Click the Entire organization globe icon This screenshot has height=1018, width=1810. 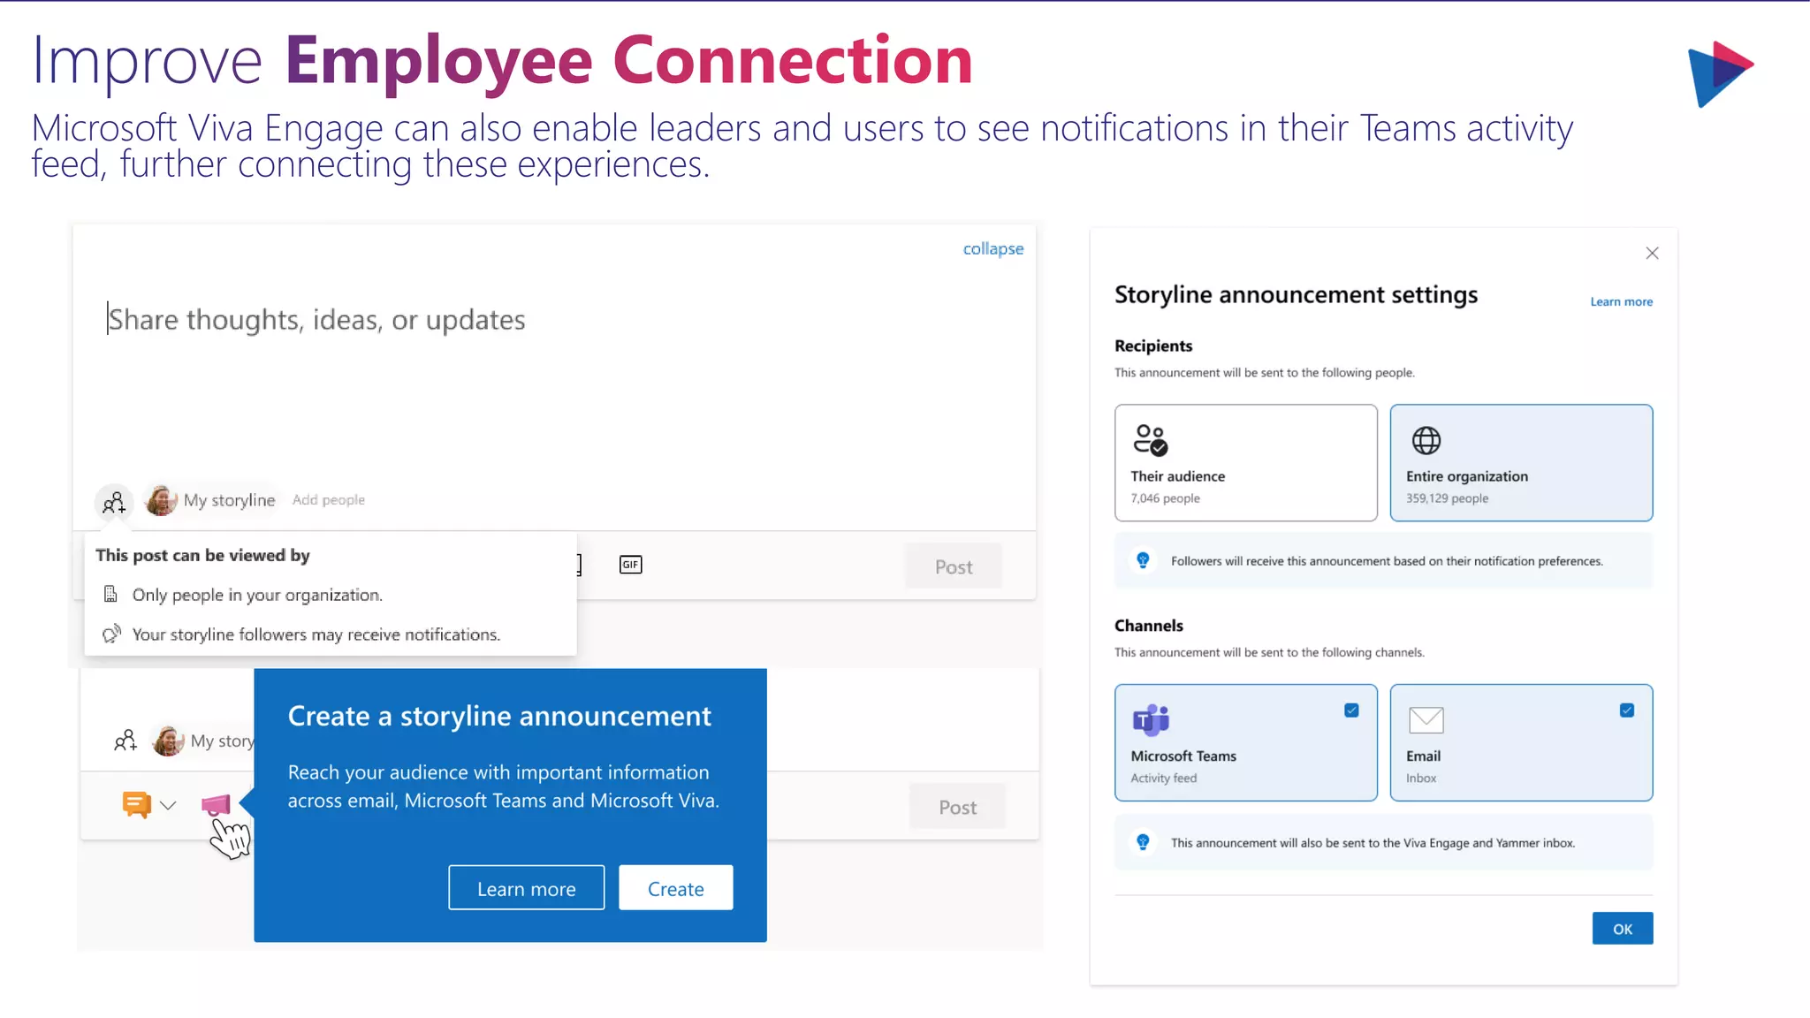click(x=1426, y=440)
